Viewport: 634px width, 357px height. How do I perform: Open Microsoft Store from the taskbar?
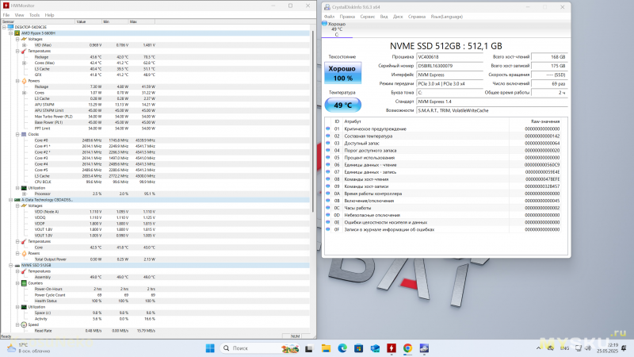359,348
